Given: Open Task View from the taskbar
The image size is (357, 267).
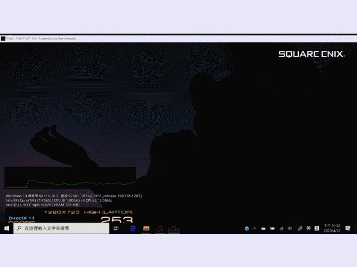Looking at the screenshot, I should (116, 228).
